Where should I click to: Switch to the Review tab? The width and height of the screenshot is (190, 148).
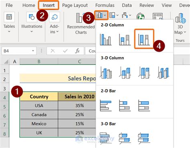tap(147, 5)
